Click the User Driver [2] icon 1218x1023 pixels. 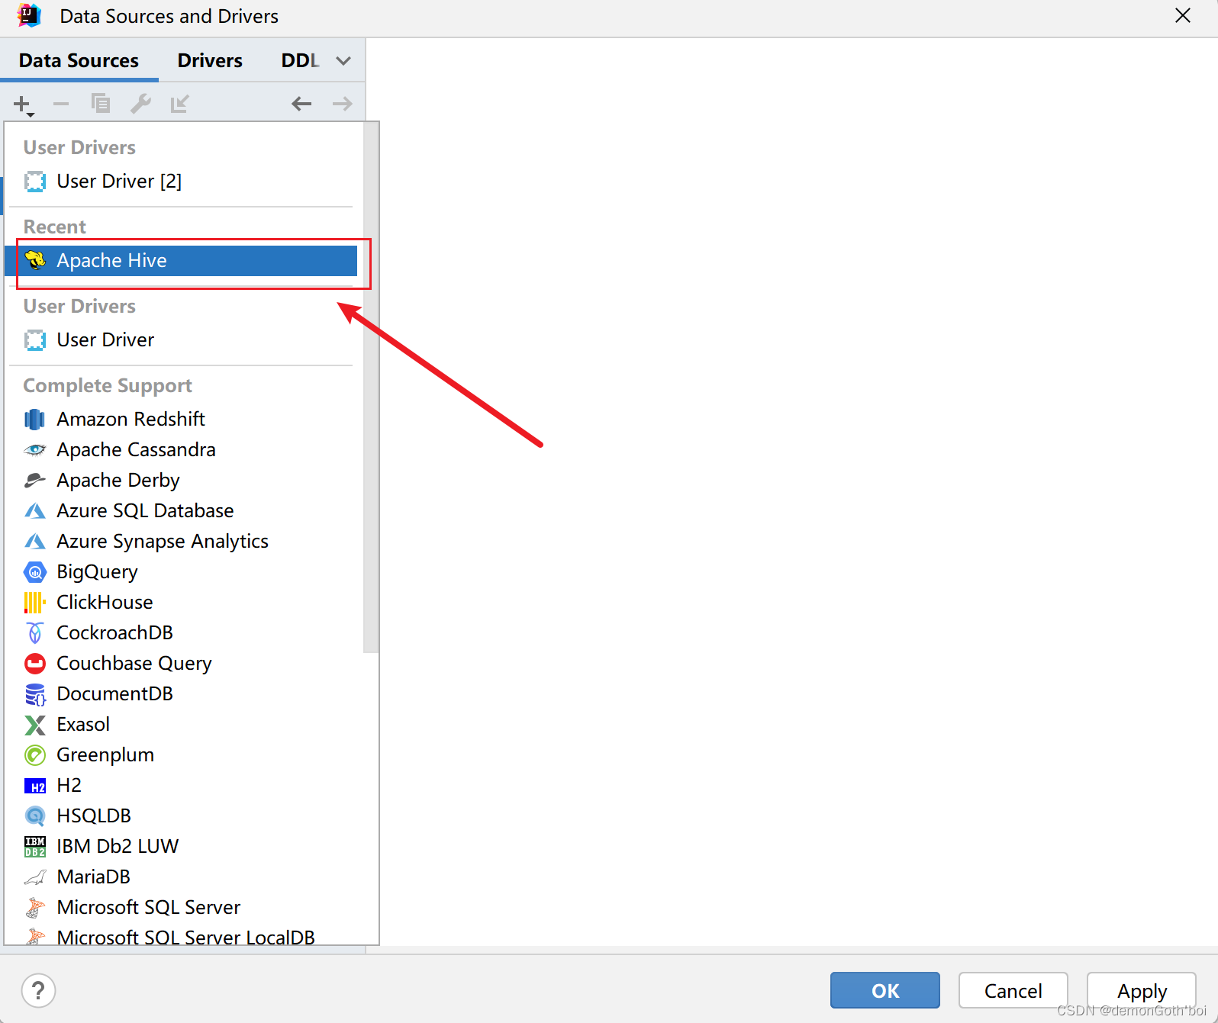click(35, 181)
